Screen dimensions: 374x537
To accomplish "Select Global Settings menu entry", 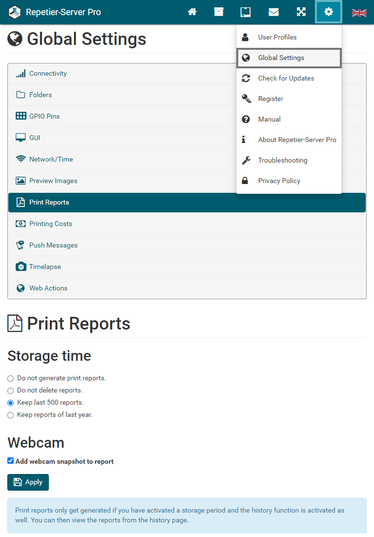I will (x=289, y=58).
